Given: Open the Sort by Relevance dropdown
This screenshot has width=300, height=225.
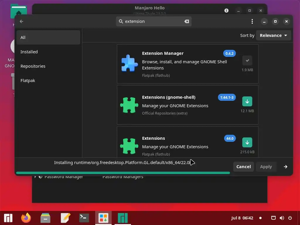Looking at the screenshot, I should (273, 35).
